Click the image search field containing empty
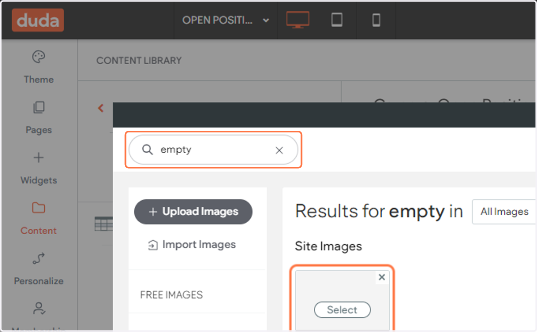Screen dimensions: 537x332 (213, 150)
